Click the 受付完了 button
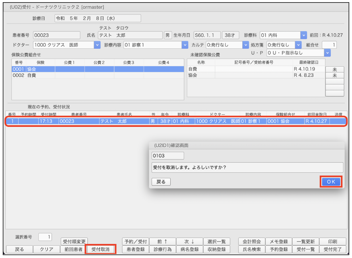352x258 pixels. click(332, 249)
